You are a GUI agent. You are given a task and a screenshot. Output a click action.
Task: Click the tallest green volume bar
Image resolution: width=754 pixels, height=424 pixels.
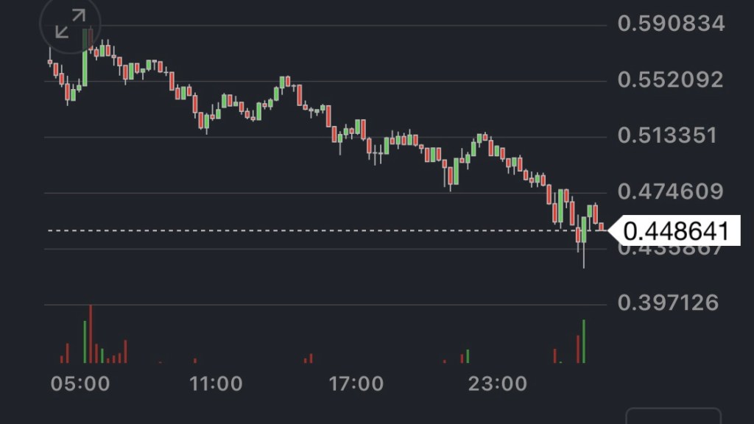(x=584, y=342)
